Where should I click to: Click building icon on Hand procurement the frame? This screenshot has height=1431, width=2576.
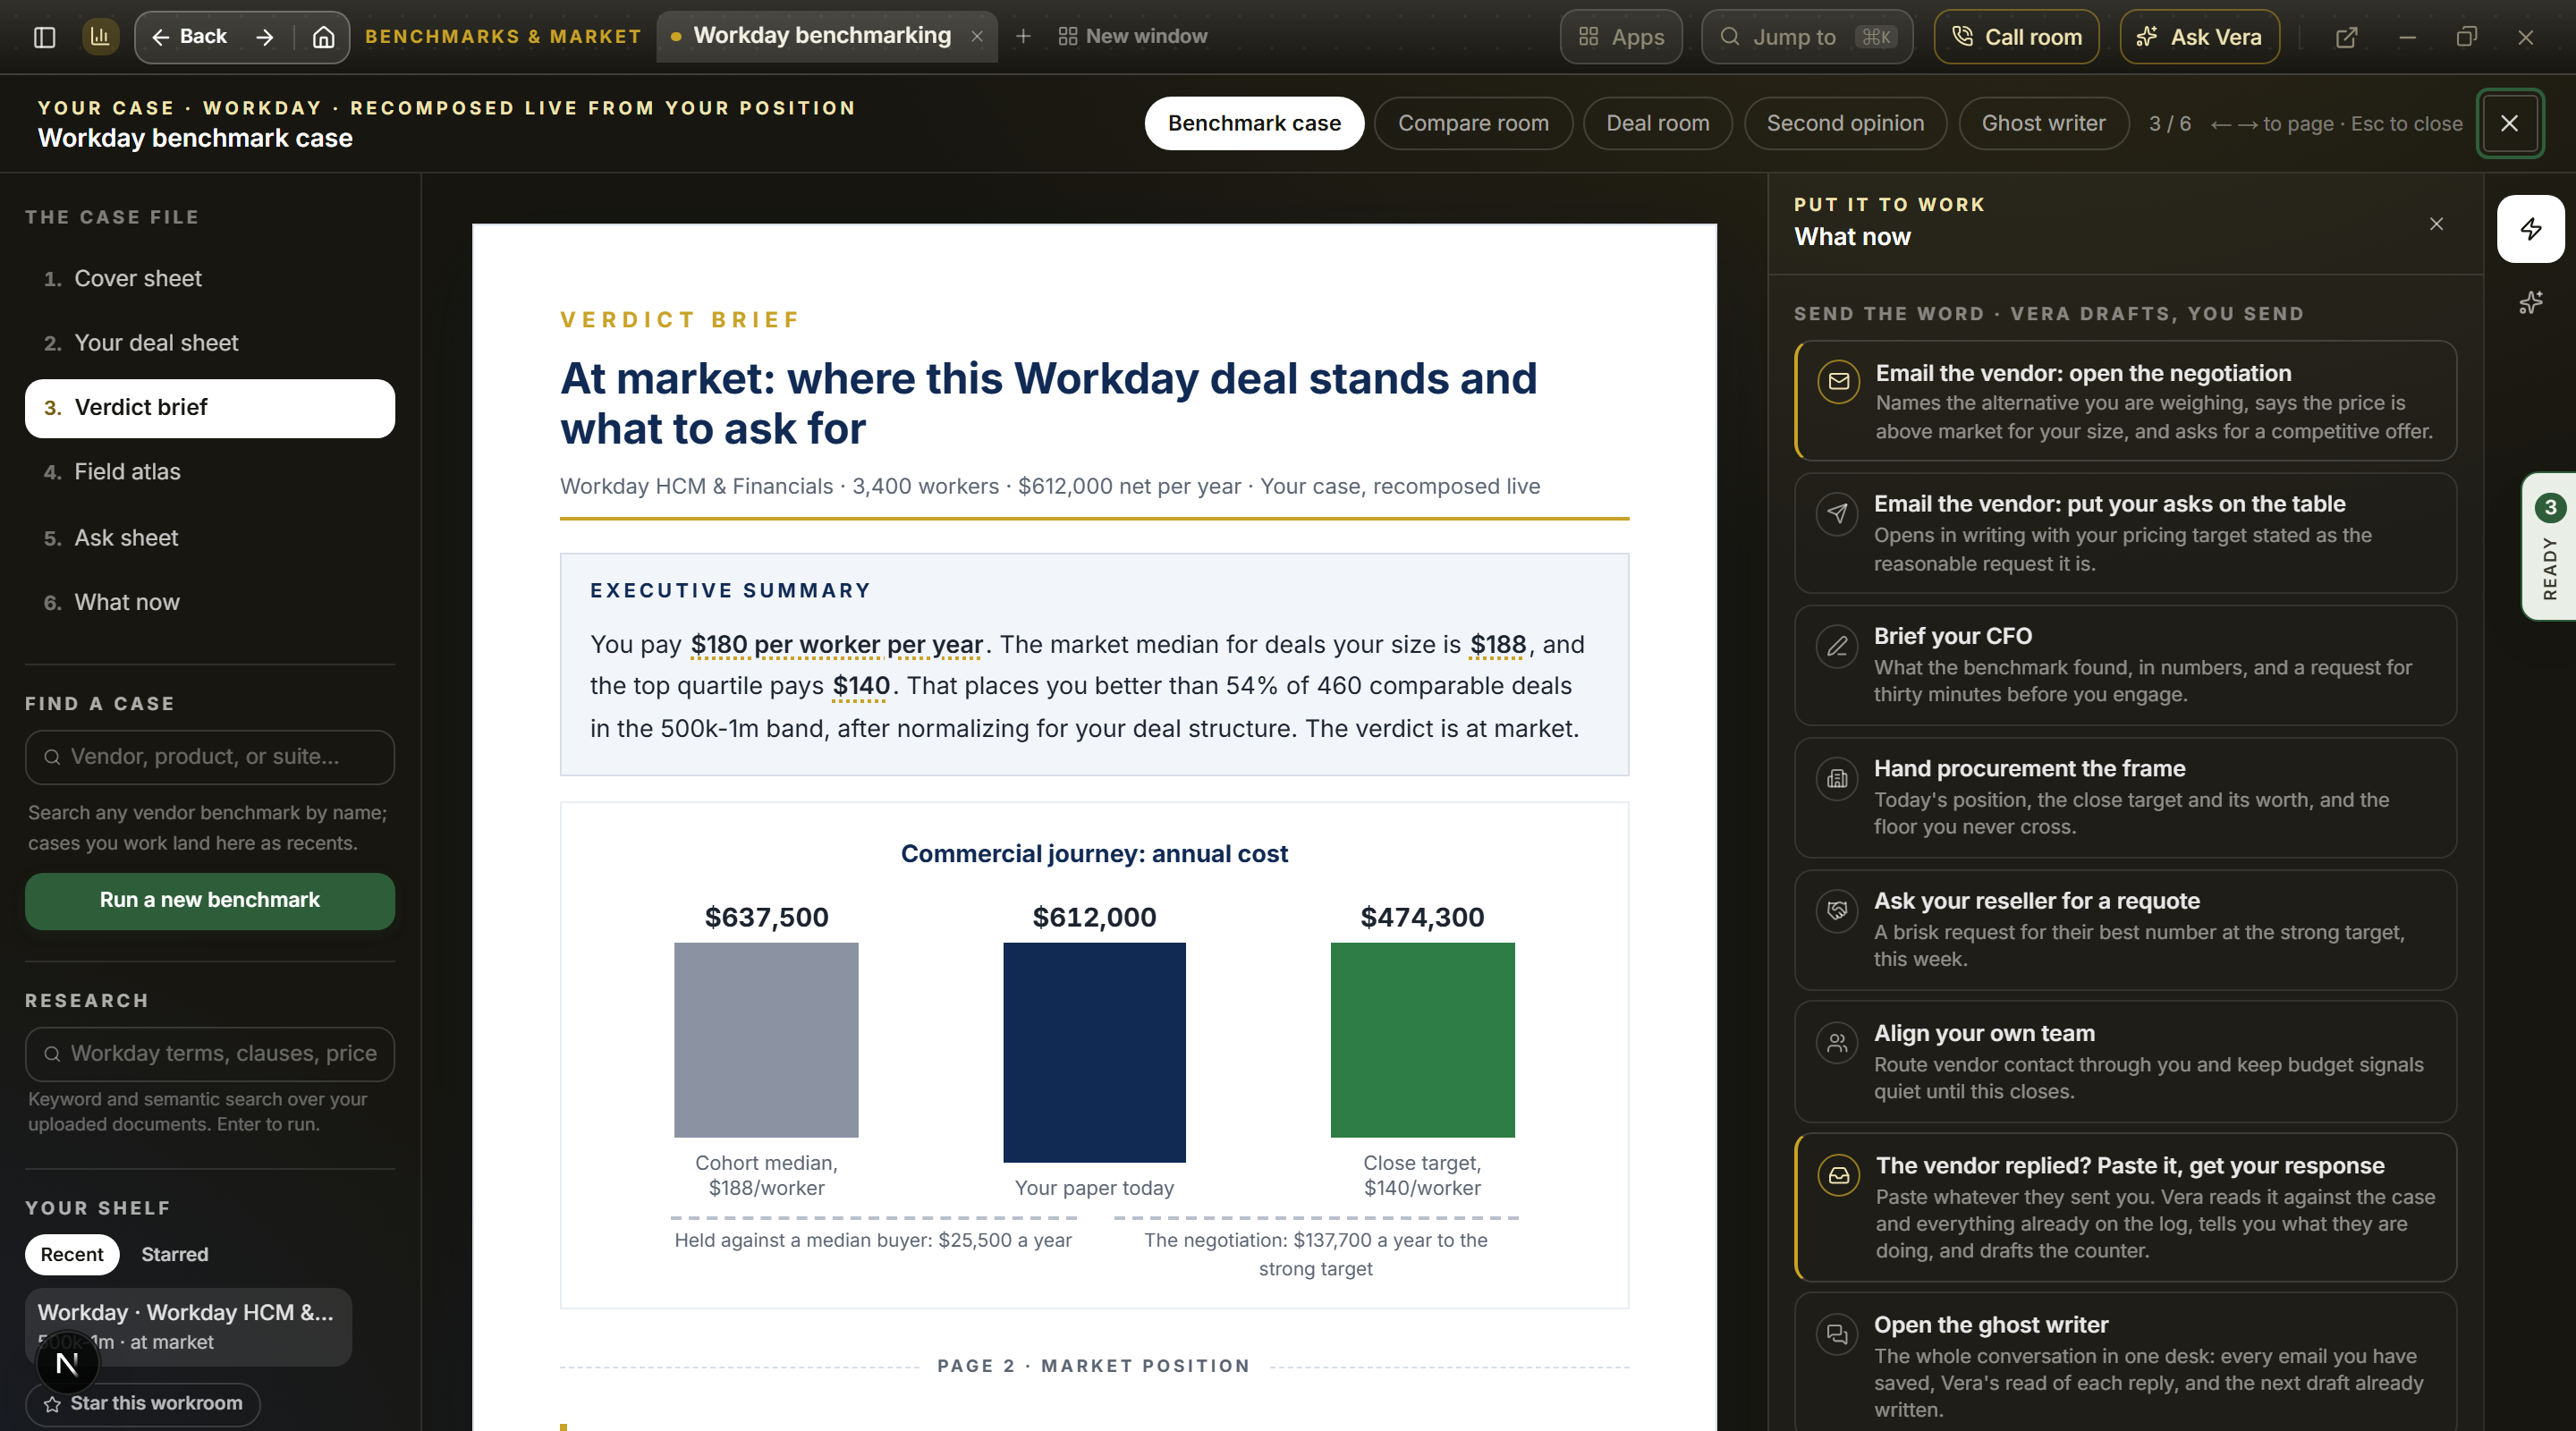coord(1837,778)
